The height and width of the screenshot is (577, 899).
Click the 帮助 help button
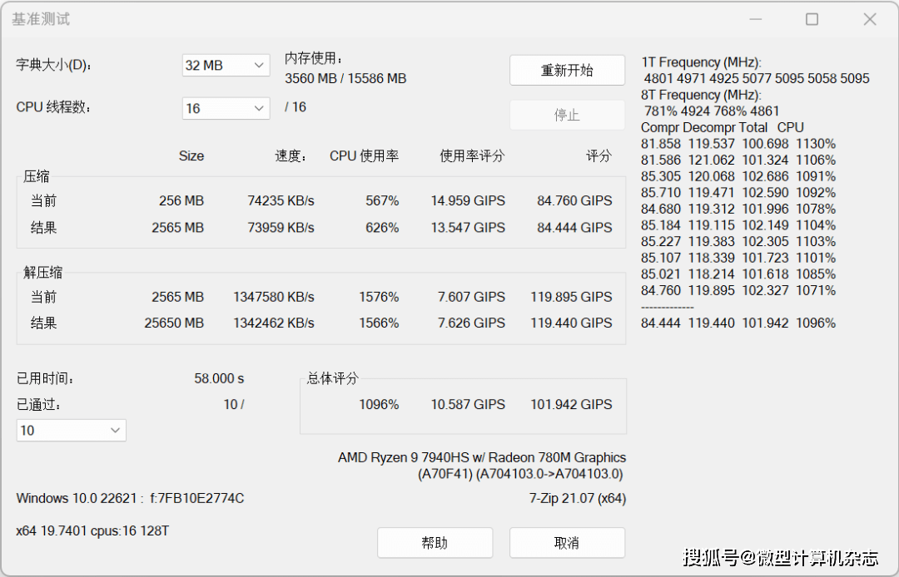click(x=435, y=542)
